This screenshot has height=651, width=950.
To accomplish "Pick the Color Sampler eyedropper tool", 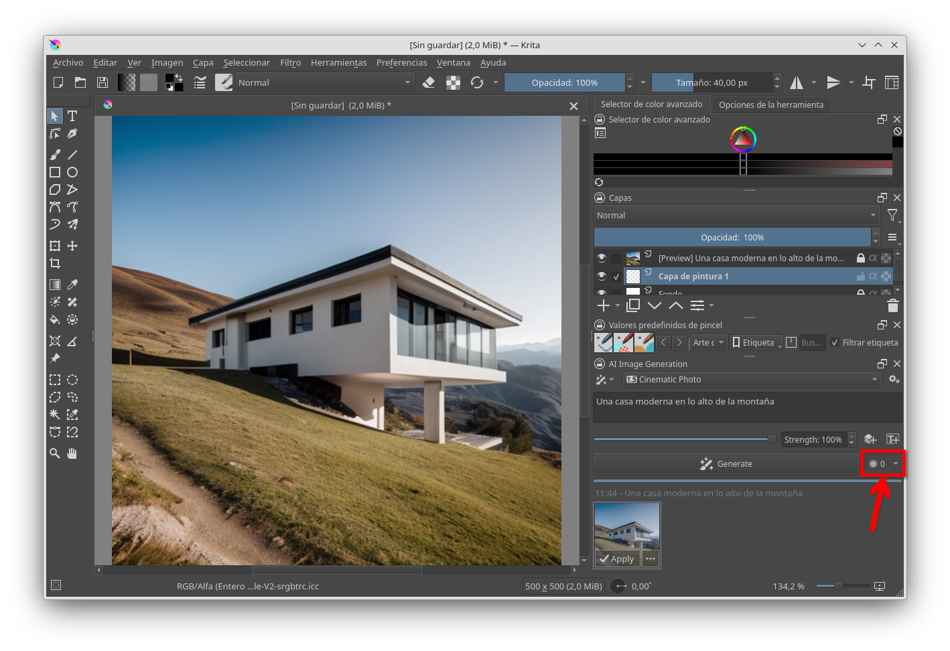I will 72,285.
